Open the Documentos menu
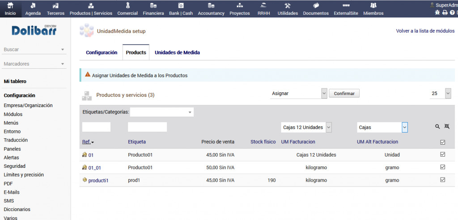The width and height of the screenshot is (458, 220). pos(316,9)
